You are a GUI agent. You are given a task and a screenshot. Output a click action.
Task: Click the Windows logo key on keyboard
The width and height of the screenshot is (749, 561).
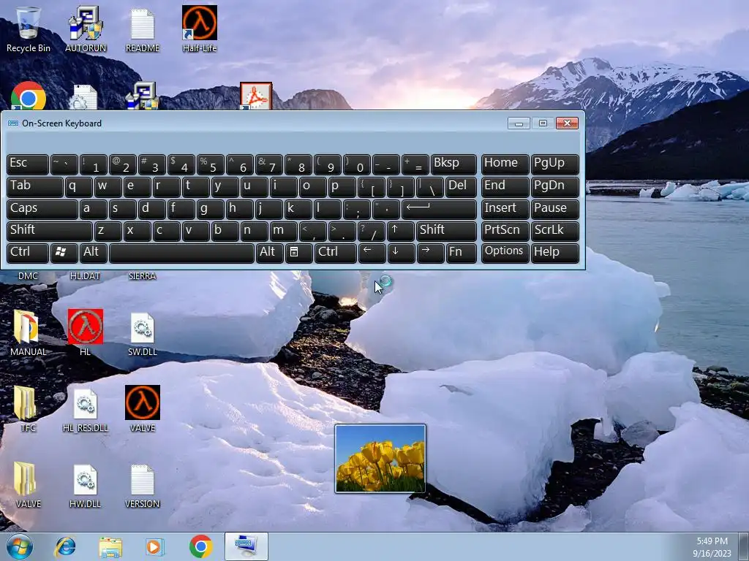(64, 253)
